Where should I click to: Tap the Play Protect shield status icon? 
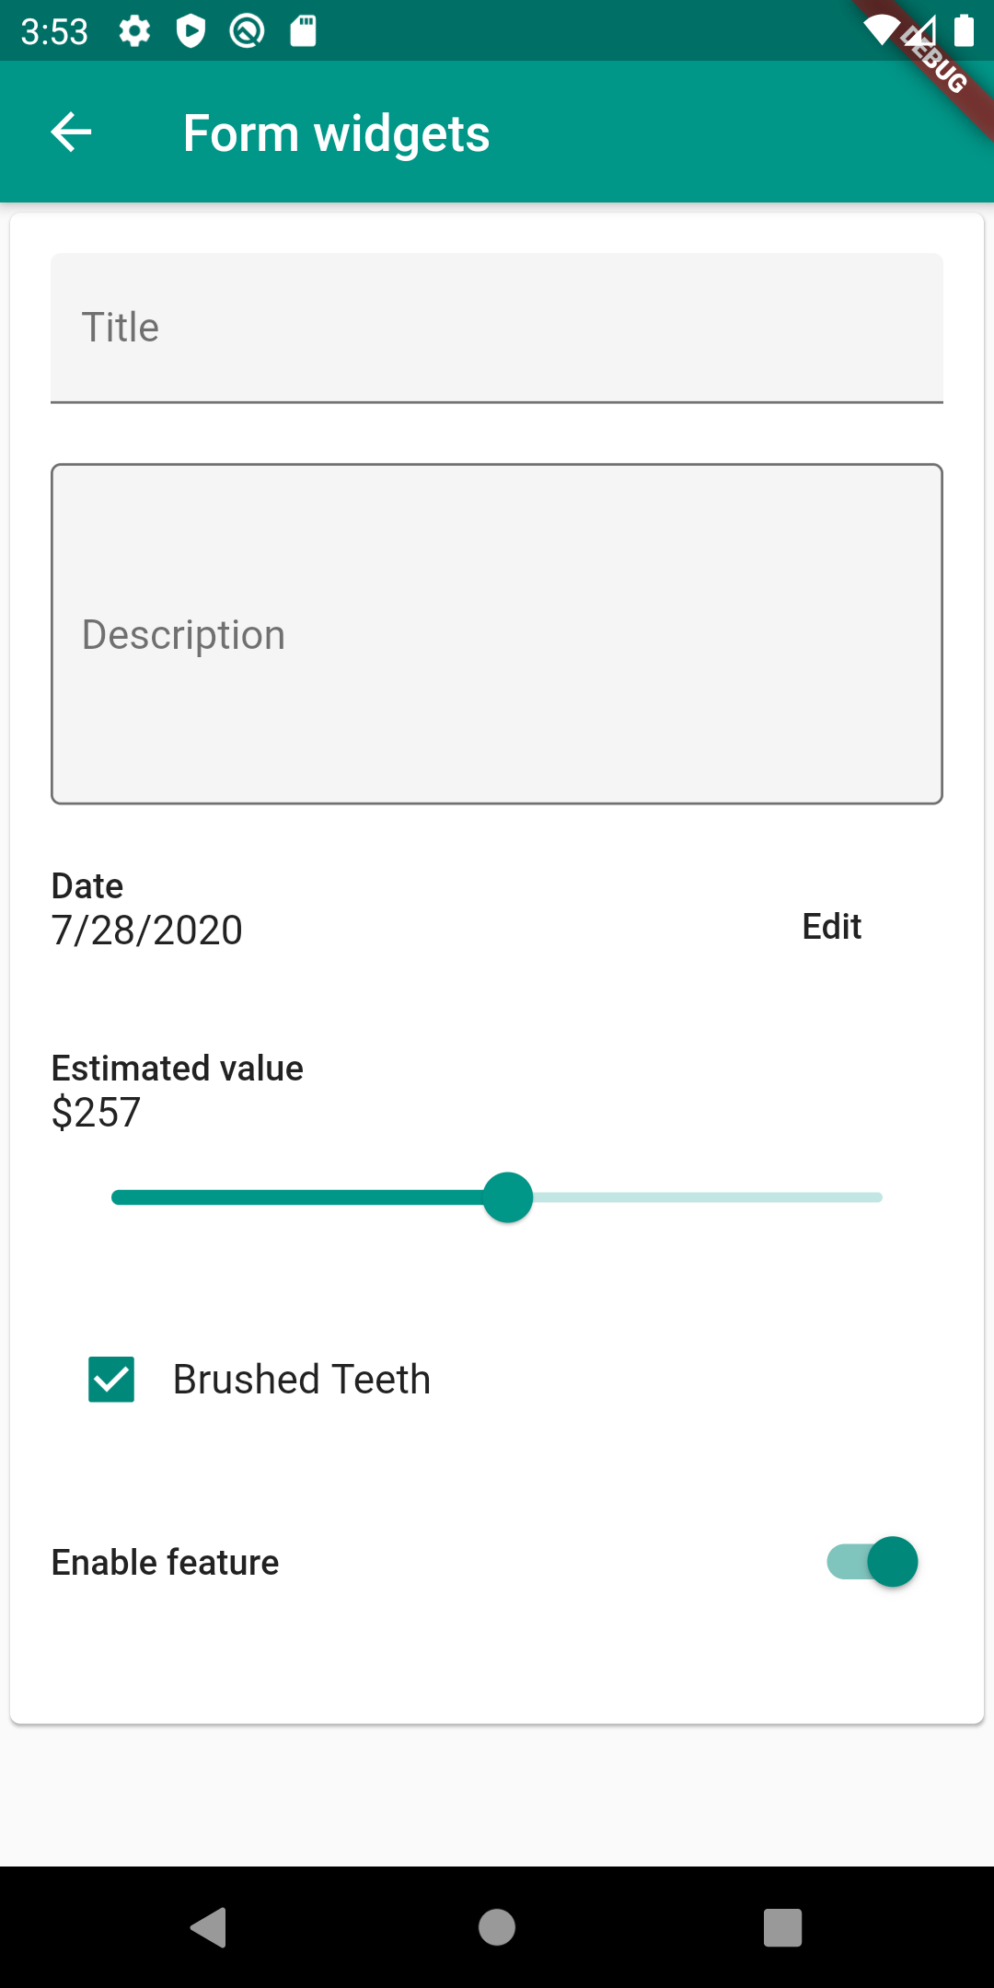click(191, 31)
